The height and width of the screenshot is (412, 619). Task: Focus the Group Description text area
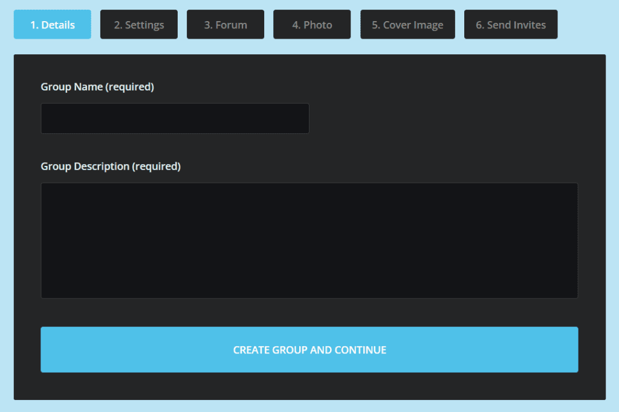[x=309, y=240]
